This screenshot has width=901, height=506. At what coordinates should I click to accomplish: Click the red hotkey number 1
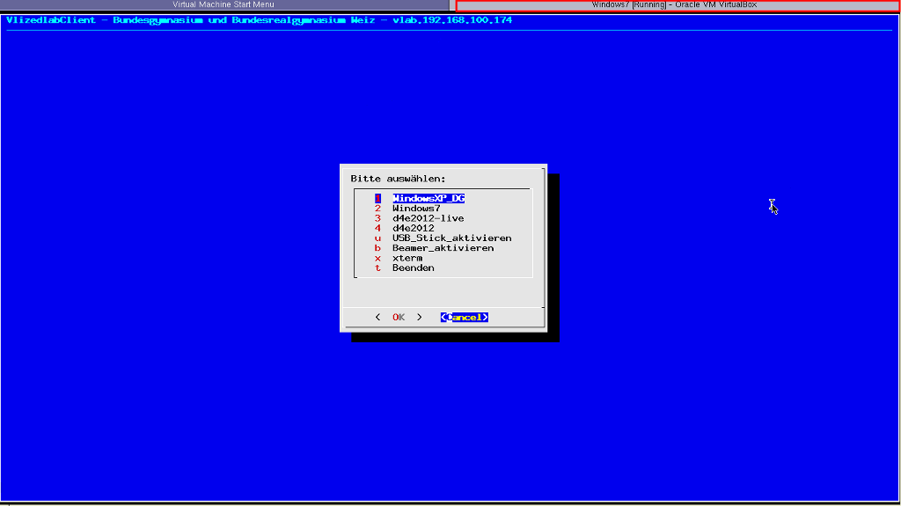point(377,198)
